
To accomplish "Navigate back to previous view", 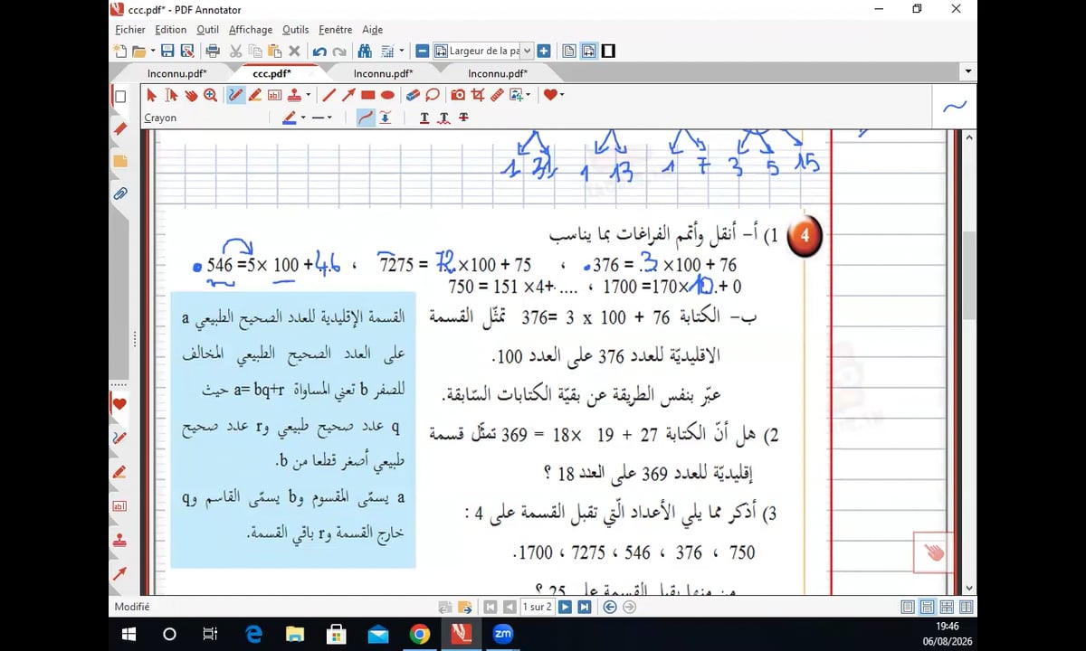I will [610, 608].
